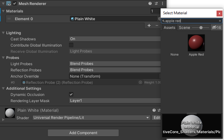The width and height of the screenshot is (224, 140).
Task: Open Mesh Renderer three-dot context menu
Action: [x=162, y=3]
